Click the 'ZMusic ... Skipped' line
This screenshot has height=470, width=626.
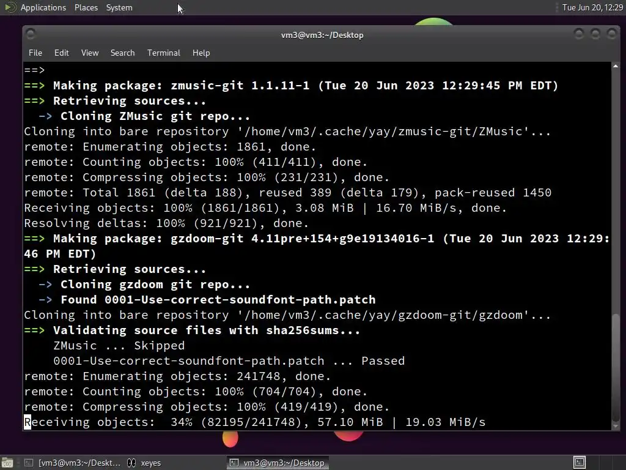(119, 346)
